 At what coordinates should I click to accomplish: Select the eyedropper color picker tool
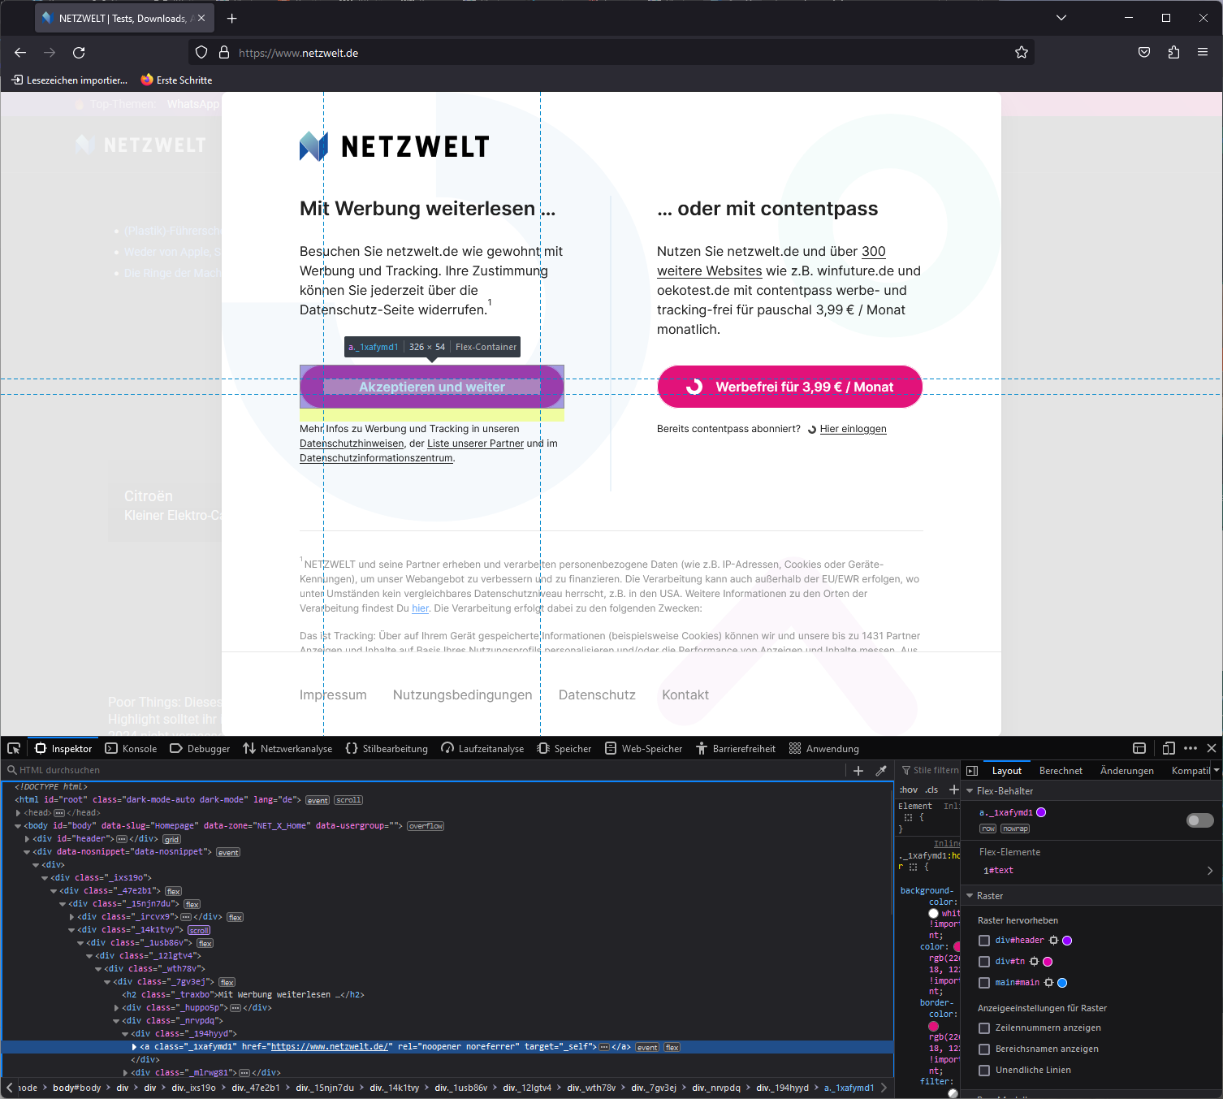tap(881, 770)
